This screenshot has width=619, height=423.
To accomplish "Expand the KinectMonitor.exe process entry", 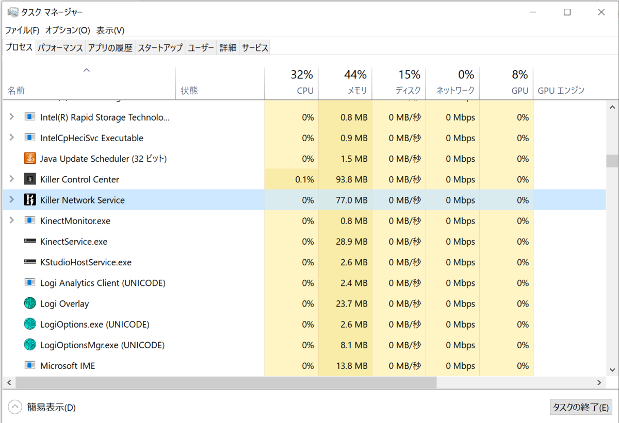I will click(x=11, y=221).
